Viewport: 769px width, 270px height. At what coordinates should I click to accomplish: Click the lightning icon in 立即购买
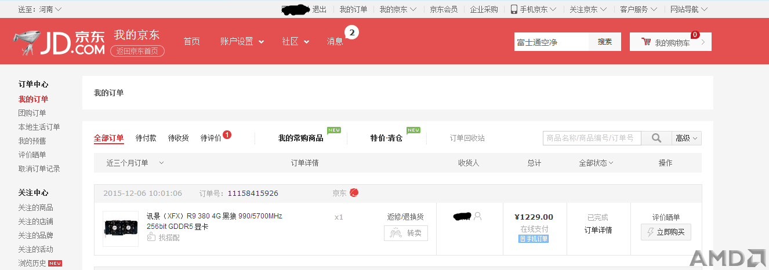pos(651,232)
